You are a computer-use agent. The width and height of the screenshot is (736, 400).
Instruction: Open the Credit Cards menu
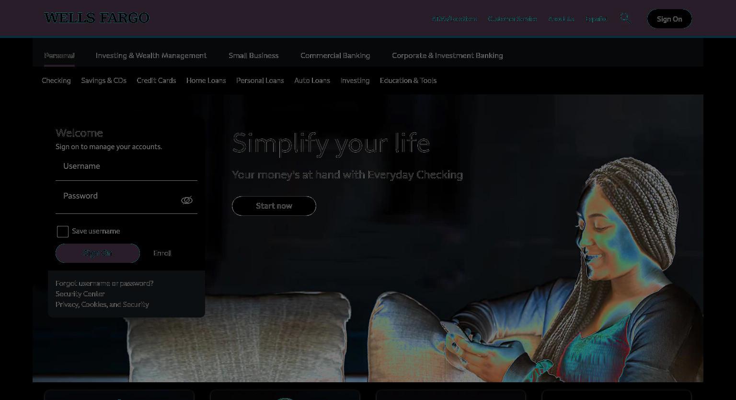[x=156, y=81]
